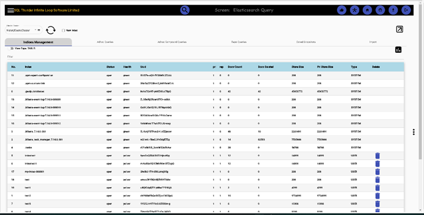Click the .apm-custom-link index name
The image size is (424, 215).
click(35, 83)
